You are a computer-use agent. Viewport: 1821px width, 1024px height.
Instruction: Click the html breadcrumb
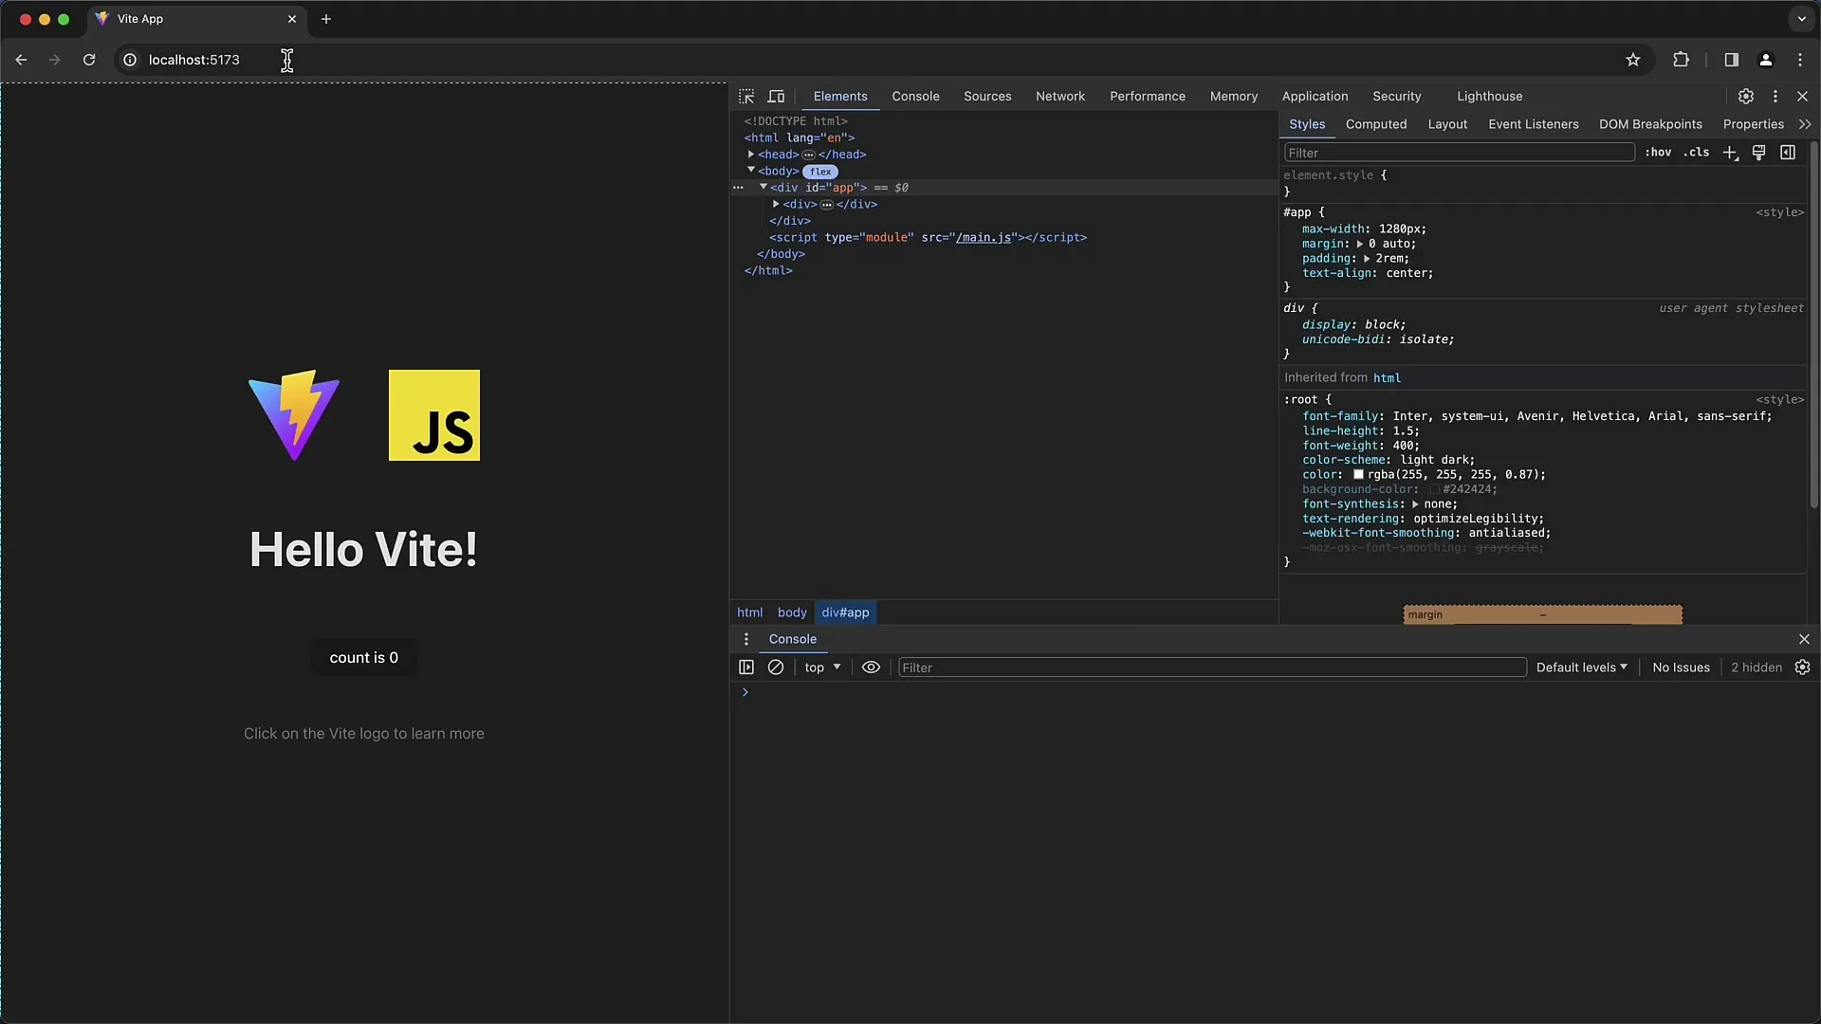pos(750,613)
